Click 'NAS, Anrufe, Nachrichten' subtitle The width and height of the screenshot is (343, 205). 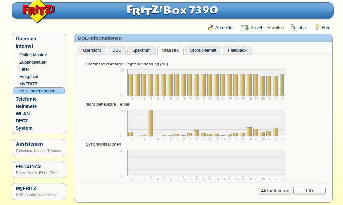[x=37, y=195]
